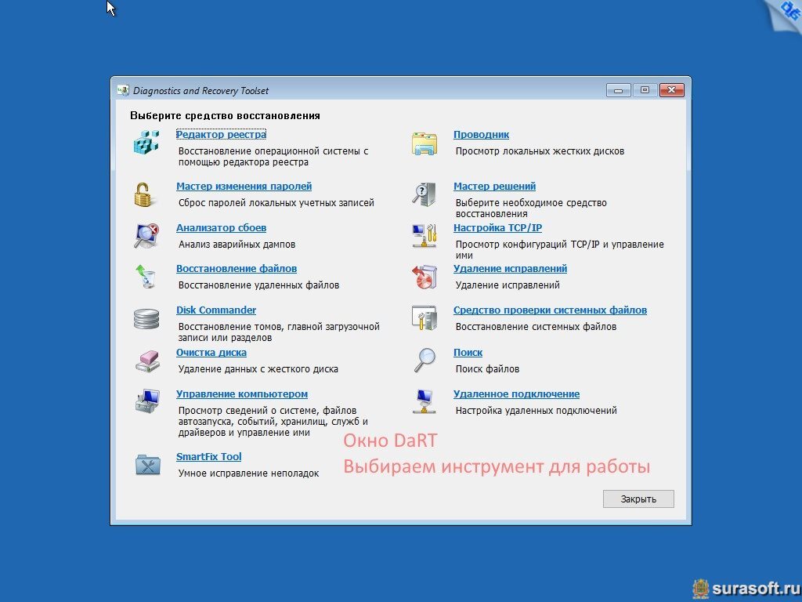The image size is (802, 602).
Task: Click the TCP/IP configuration icon
Action: (424, 235)
